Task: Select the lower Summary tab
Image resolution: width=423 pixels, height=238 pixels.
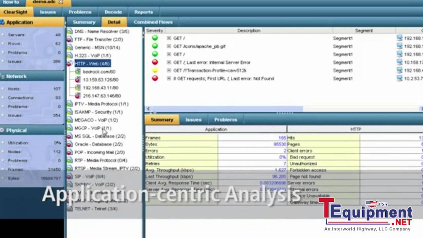Action: 162,120
